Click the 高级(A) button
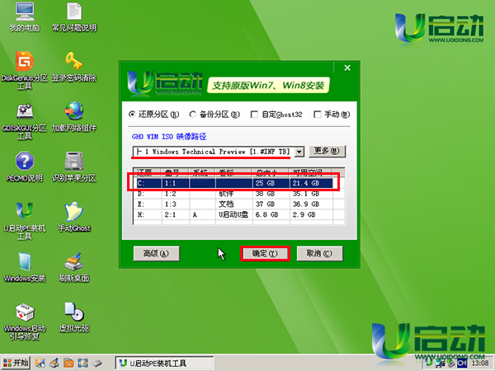495x371 pixels. tap(157, 253)
